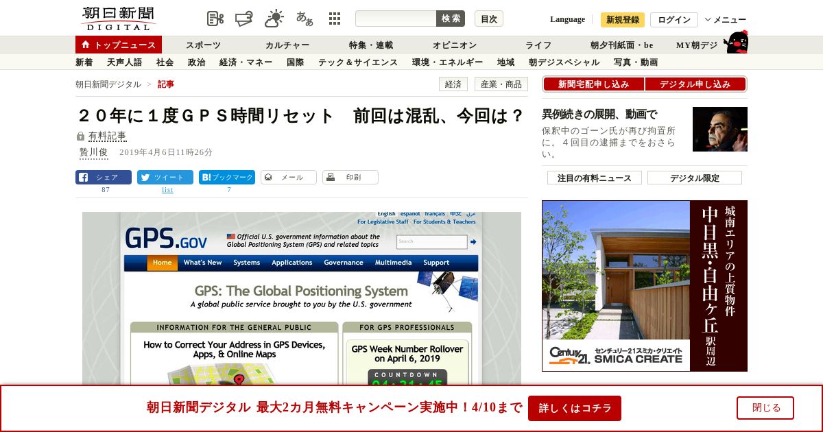
Task: Click the 新聞宅配申し込み button
Action: pyautogui.click(x=593, y=84)
